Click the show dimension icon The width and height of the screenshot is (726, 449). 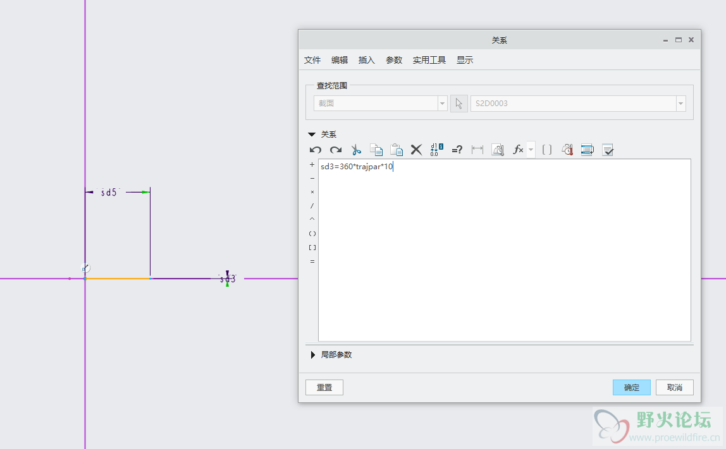click(477, 150)
